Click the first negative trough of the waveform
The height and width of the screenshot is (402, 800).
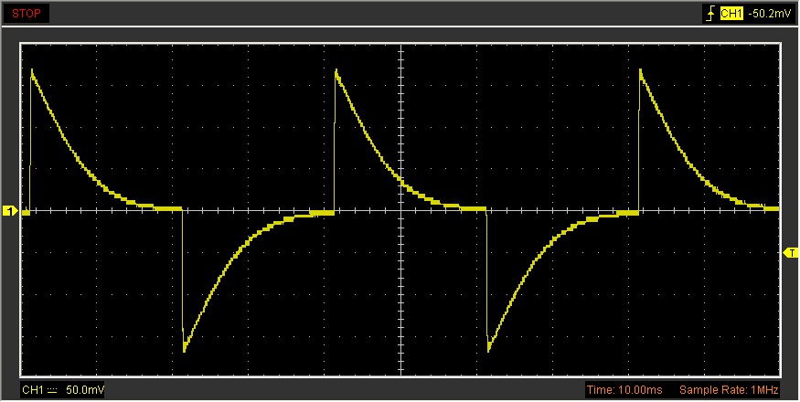pos(185,349)
